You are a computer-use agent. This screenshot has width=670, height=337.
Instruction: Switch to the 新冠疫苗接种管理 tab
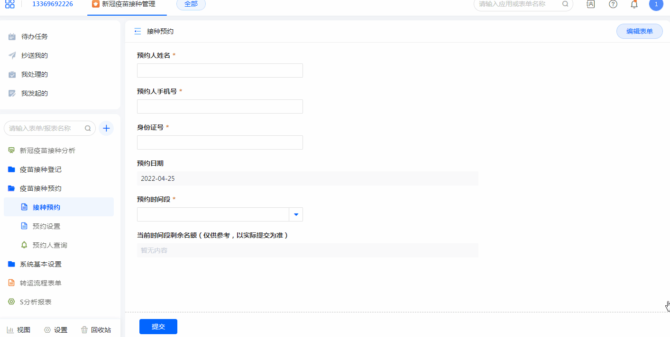tap(124, 4)
